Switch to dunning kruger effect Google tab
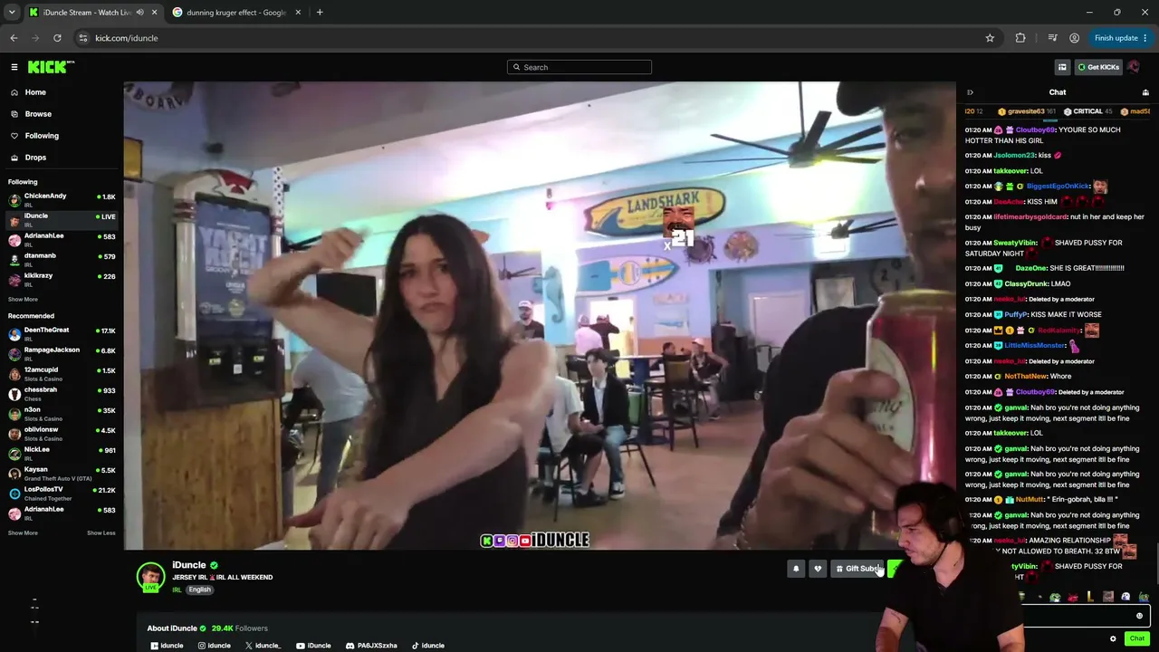 pyautogui.click(x=237, y=13)
